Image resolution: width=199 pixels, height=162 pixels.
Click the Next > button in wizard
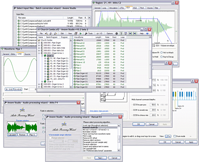coord(101,158)
